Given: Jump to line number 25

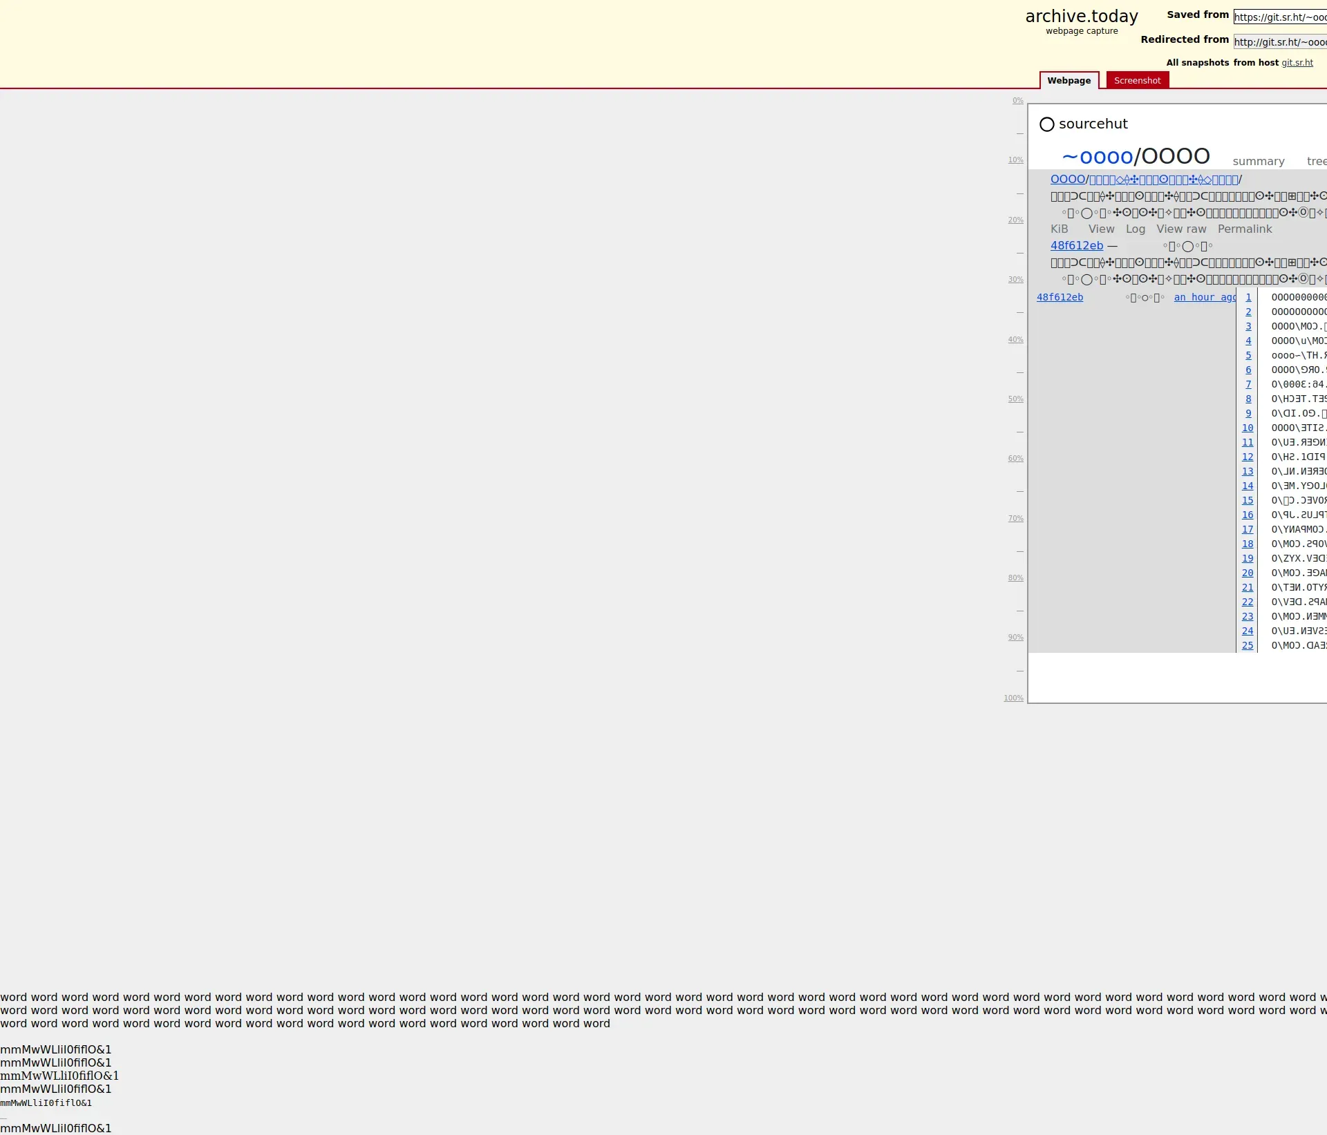Looking at the screenshot, I should coord(1247,646).
